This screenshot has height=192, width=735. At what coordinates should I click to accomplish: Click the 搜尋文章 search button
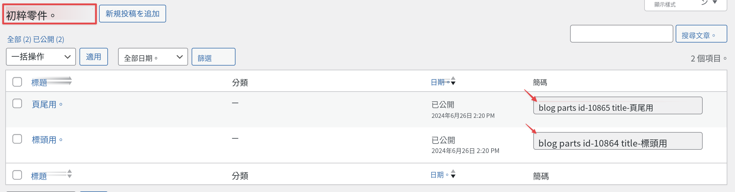click(x=701, y=34)
